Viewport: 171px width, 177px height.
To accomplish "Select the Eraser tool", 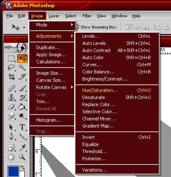I will tap(11, 107).
